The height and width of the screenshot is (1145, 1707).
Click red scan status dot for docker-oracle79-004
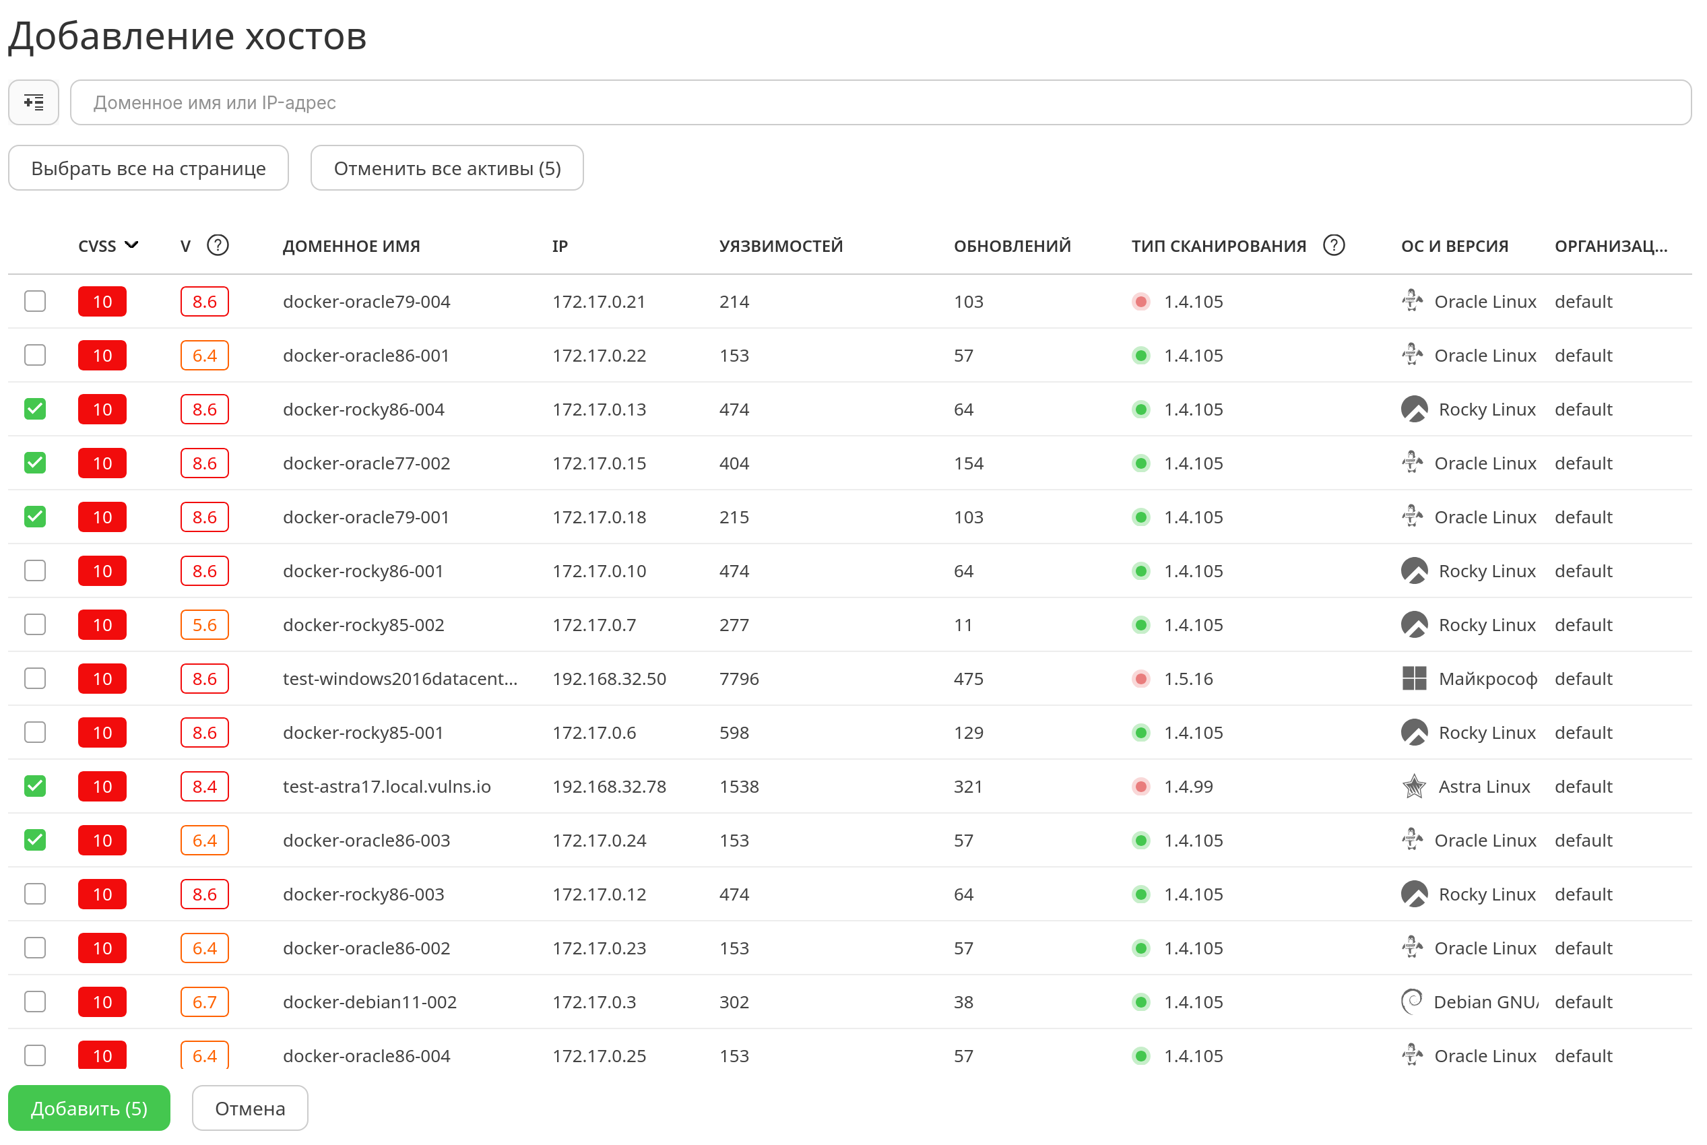tap(1141, 302)
